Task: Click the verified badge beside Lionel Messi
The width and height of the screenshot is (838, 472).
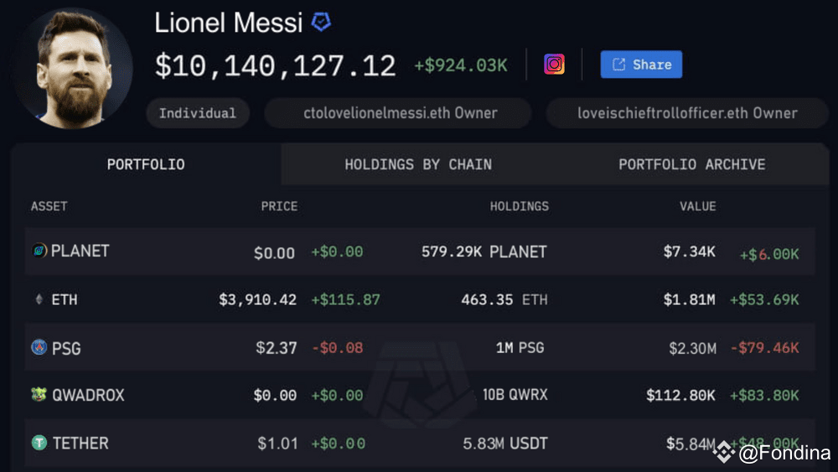Action: 321,23
